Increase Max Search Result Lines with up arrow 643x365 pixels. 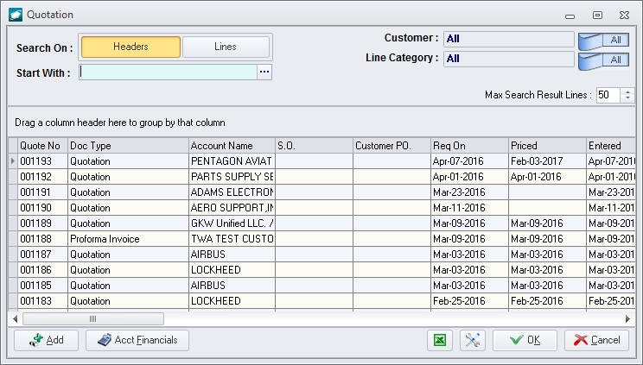click(627, 91)
